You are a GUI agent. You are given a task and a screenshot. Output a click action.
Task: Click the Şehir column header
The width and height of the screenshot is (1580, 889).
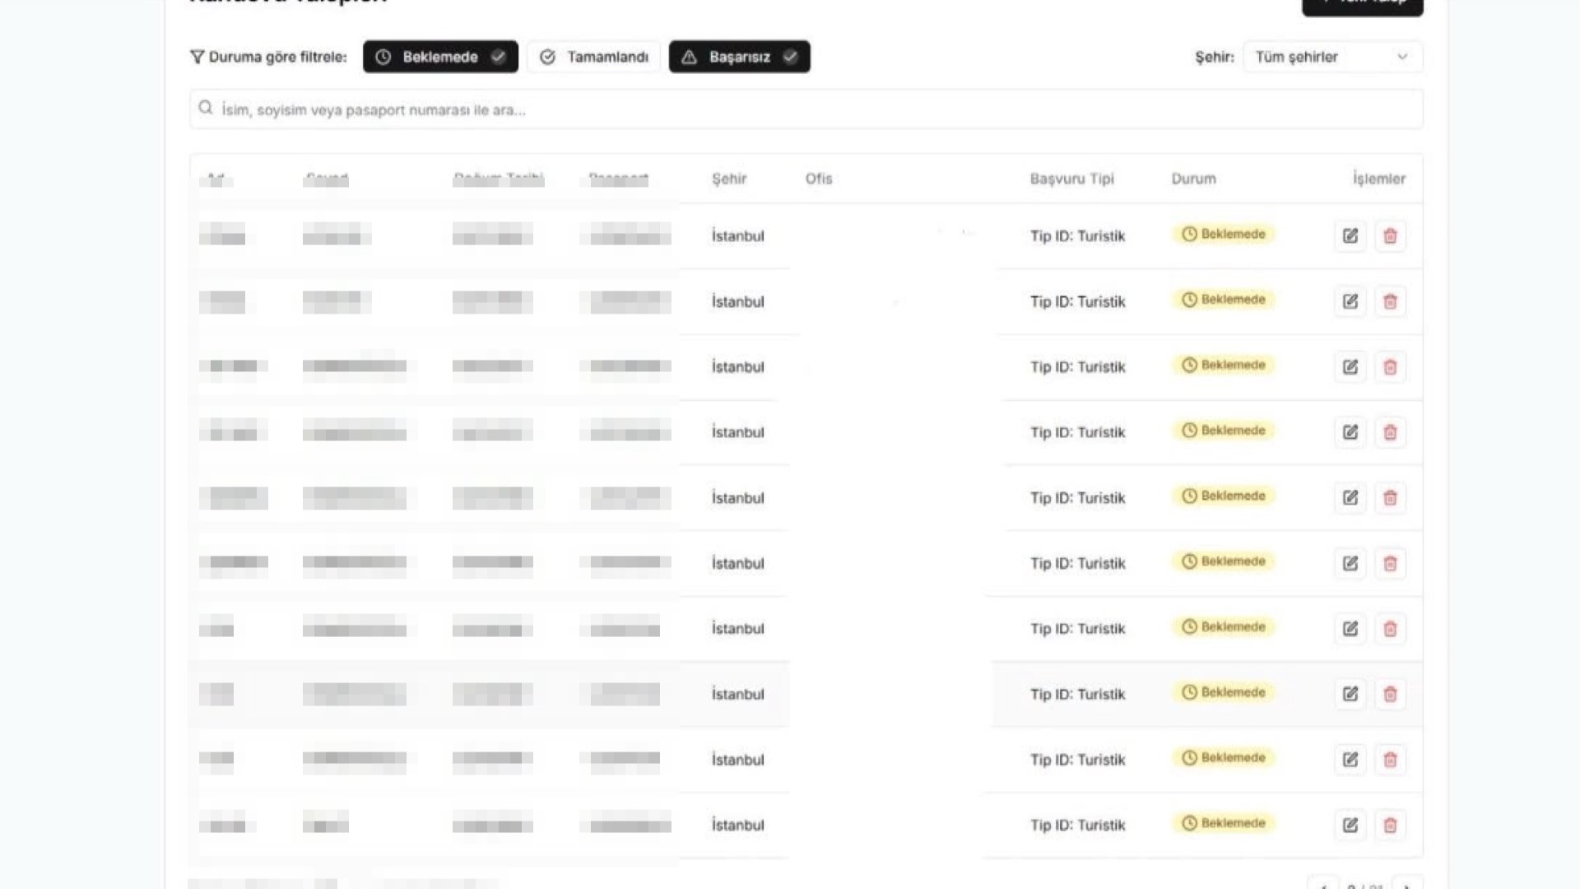pyautogui.click(x=729, y=179)
